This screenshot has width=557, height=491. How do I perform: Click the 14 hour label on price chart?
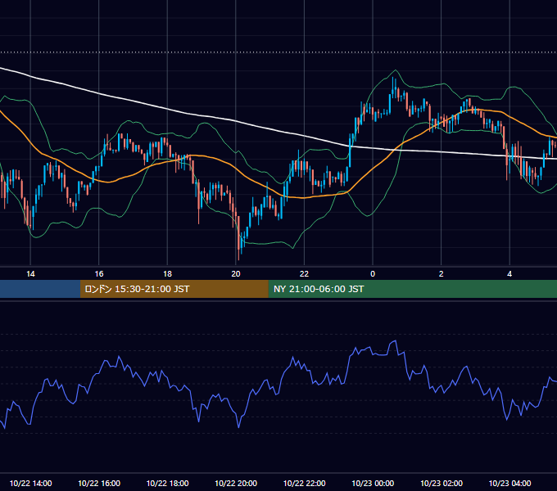(30, 274)
